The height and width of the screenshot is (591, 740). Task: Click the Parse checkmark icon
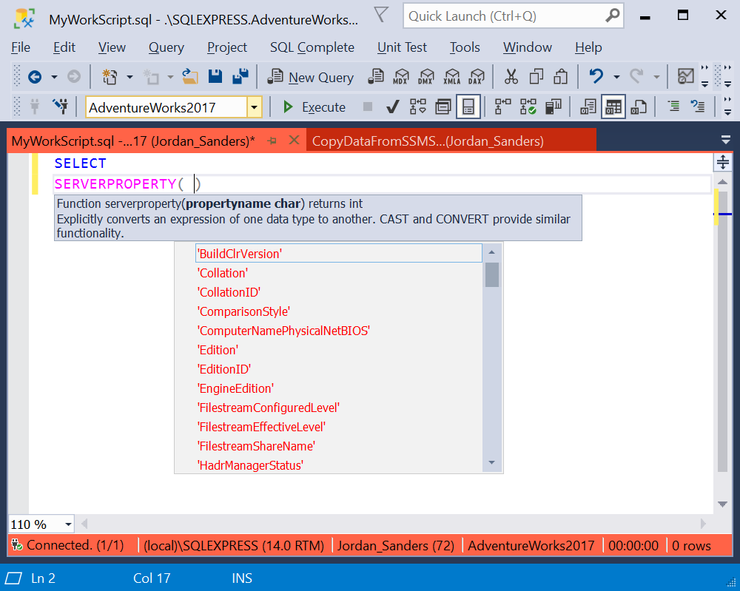(x=393, y=107)
